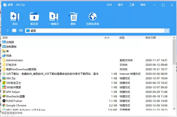This screenshot has width=177, height=117.
Task: Click the 删除 (Delete) trash icon
Action: pos(73,17)
